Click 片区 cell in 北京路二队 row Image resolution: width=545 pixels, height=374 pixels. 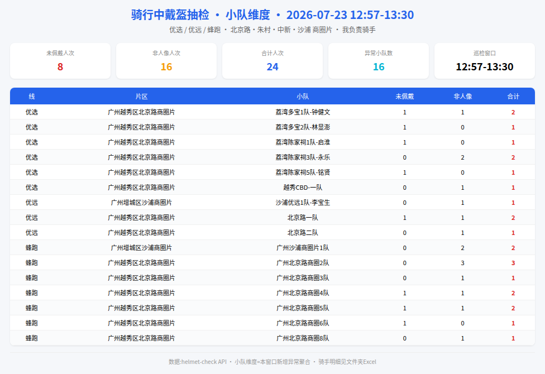[x=141, y=233]
